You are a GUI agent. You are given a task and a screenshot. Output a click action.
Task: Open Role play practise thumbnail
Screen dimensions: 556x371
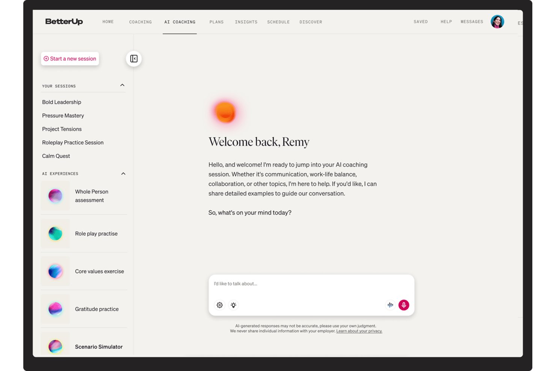pos(55,233)
